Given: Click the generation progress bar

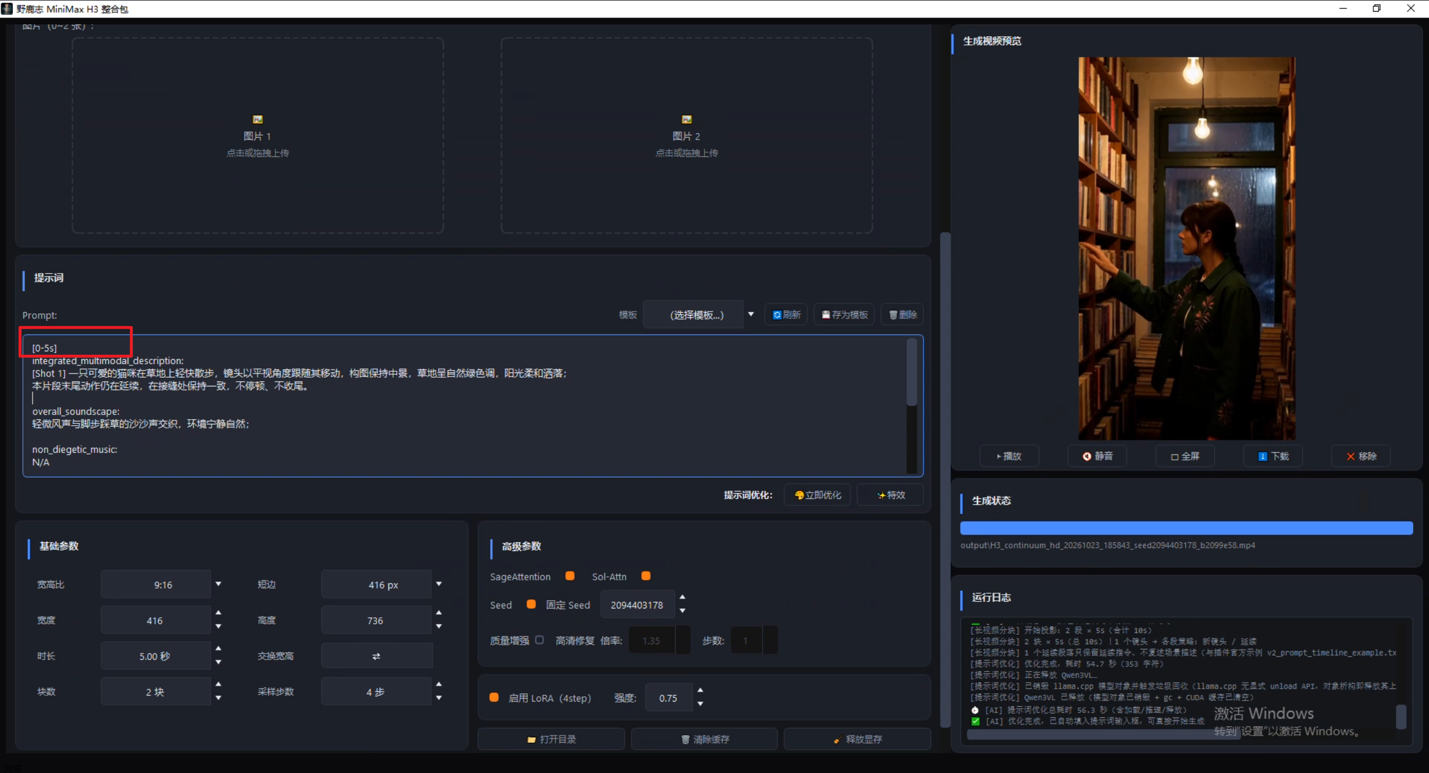Looking at the screenshot, I should click(1187, 528).
